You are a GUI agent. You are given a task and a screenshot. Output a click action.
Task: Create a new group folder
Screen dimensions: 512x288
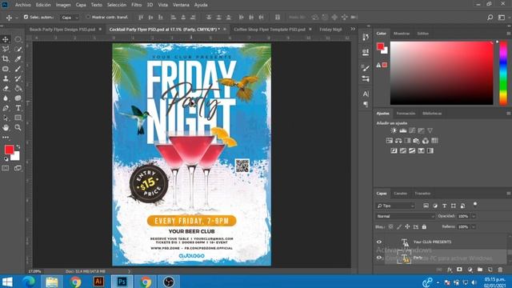pos(480,270)
